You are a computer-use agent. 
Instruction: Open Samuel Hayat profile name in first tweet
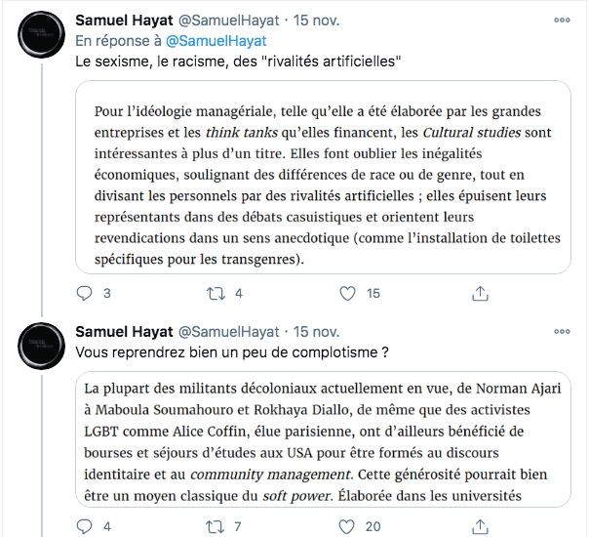pyautogui.click(x=121, y=20)
